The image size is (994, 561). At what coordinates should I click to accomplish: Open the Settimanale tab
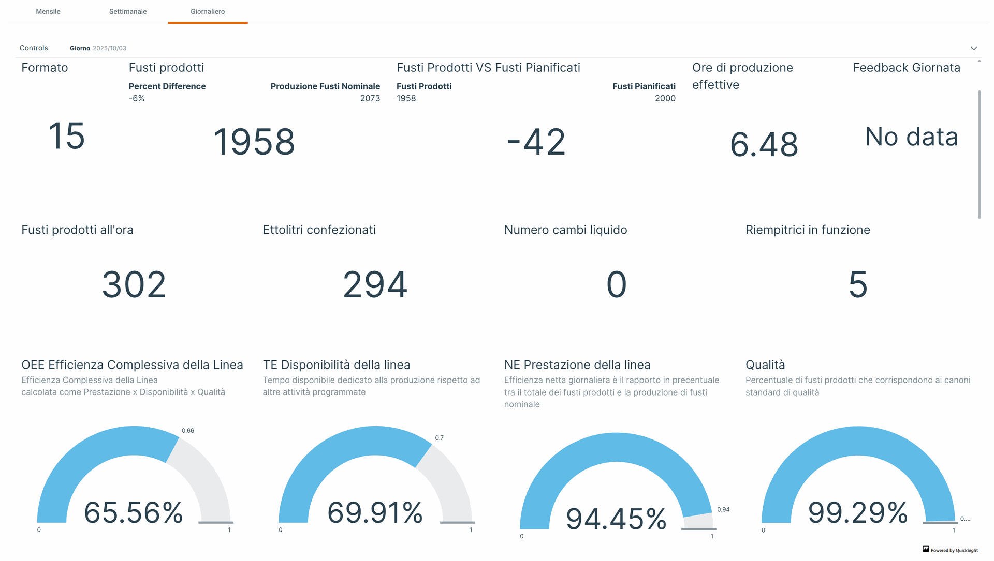click(128, 11)
